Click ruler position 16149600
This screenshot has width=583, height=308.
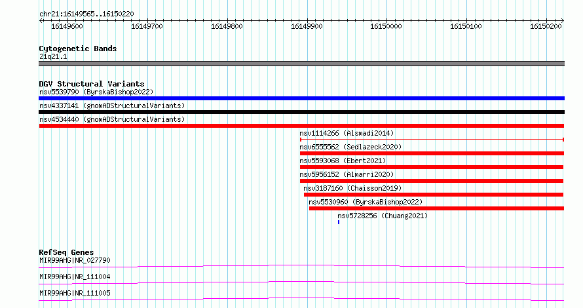[x=67, y=26]
